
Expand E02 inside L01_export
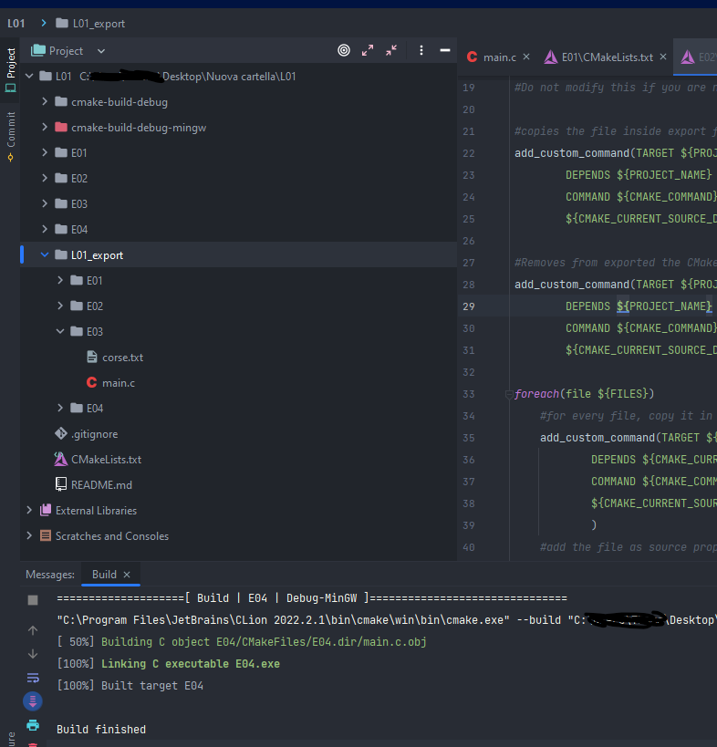click(60, 306)
